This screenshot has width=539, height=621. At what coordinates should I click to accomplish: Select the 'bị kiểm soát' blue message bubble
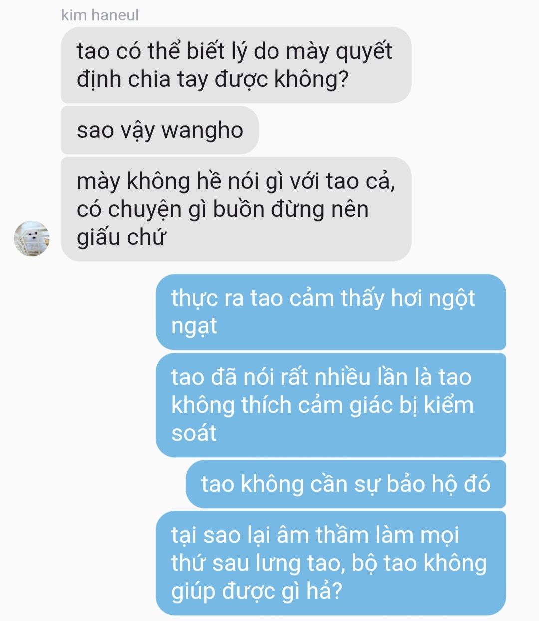[x=331, y=405]
